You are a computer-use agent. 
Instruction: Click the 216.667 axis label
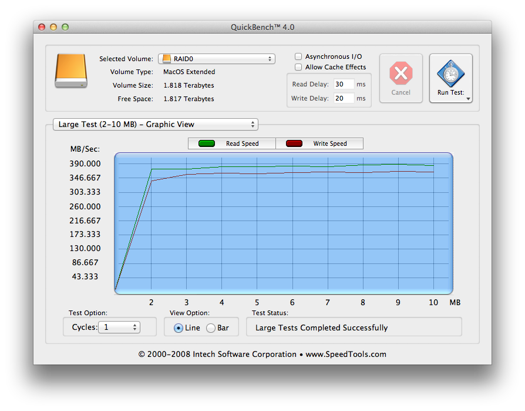click(x=85, y=220)
